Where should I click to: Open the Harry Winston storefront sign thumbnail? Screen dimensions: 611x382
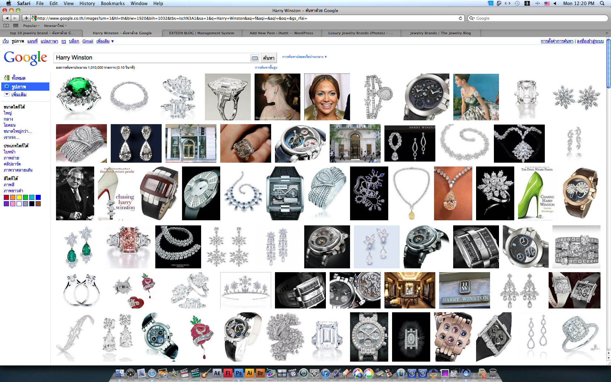click(x=465, y=290)
